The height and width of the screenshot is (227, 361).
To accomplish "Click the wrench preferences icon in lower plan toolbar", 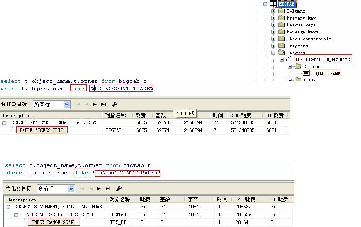I will (x=119, y=188).
